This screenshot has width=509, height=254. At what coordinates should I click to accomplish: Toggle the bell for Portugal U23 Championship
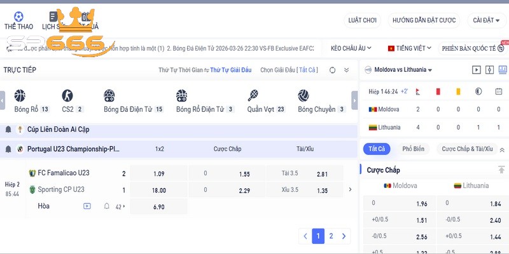8,149
